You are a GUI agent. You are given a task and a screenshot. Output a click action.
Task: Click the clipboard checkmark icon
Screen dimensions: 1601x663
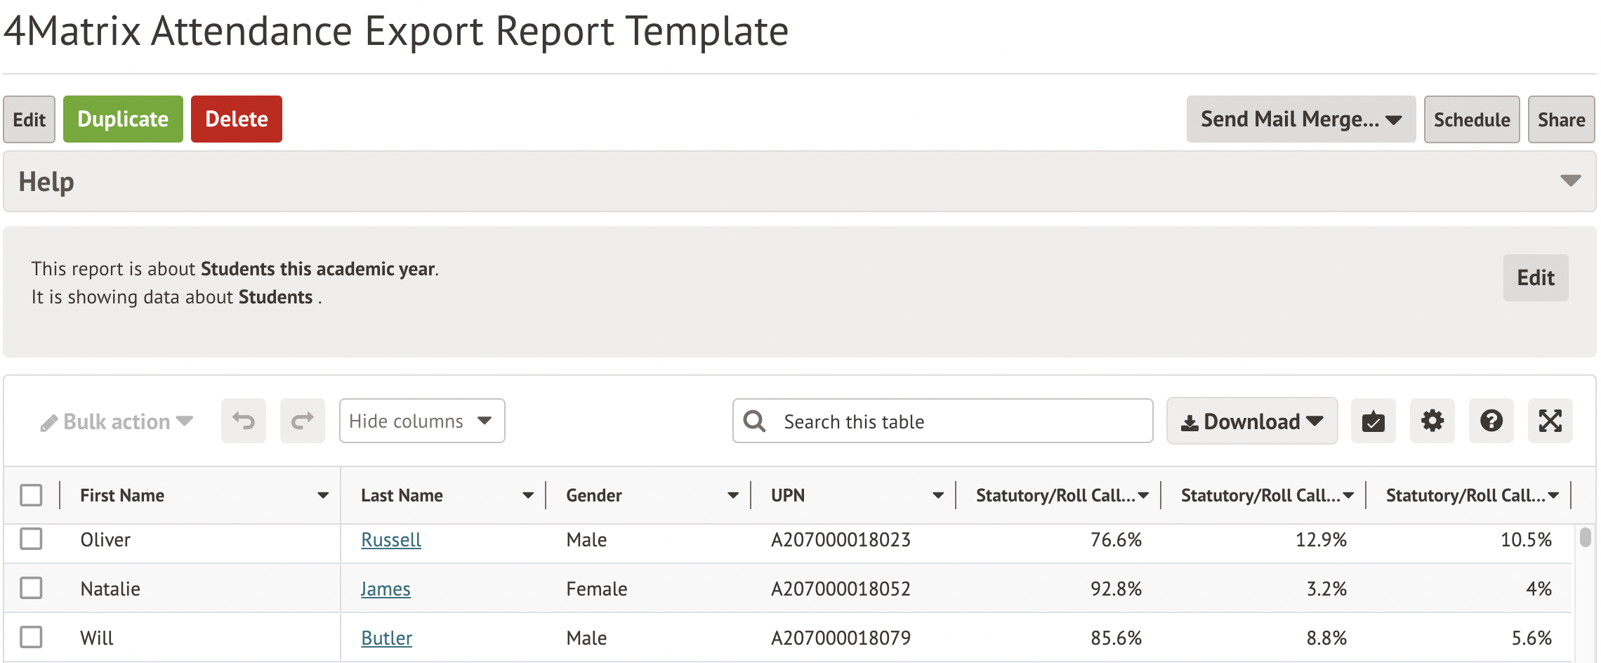1373,421
